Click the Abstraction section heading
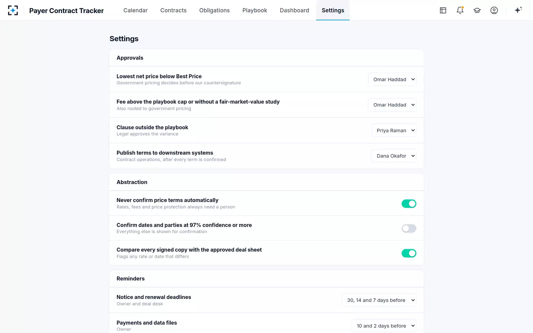This screenshot has width=533, height=333. click(132, 182)
